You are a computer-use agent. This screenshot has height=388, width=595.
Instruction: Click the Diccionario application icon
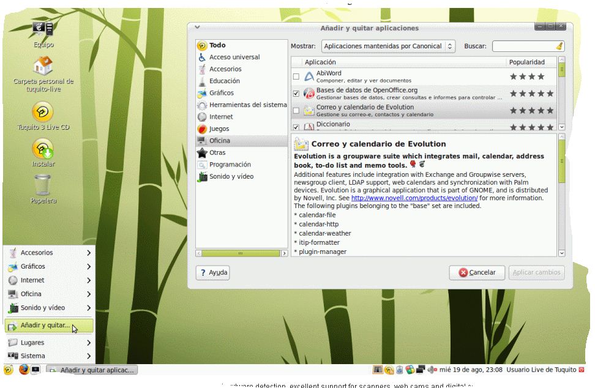(x=309, y=126)
